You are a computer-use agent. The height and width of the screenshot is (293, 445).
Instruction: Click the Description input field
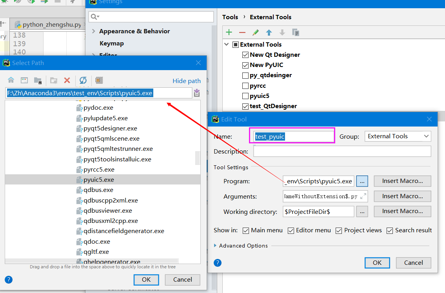pyautogui.click(x=342, y=151)
